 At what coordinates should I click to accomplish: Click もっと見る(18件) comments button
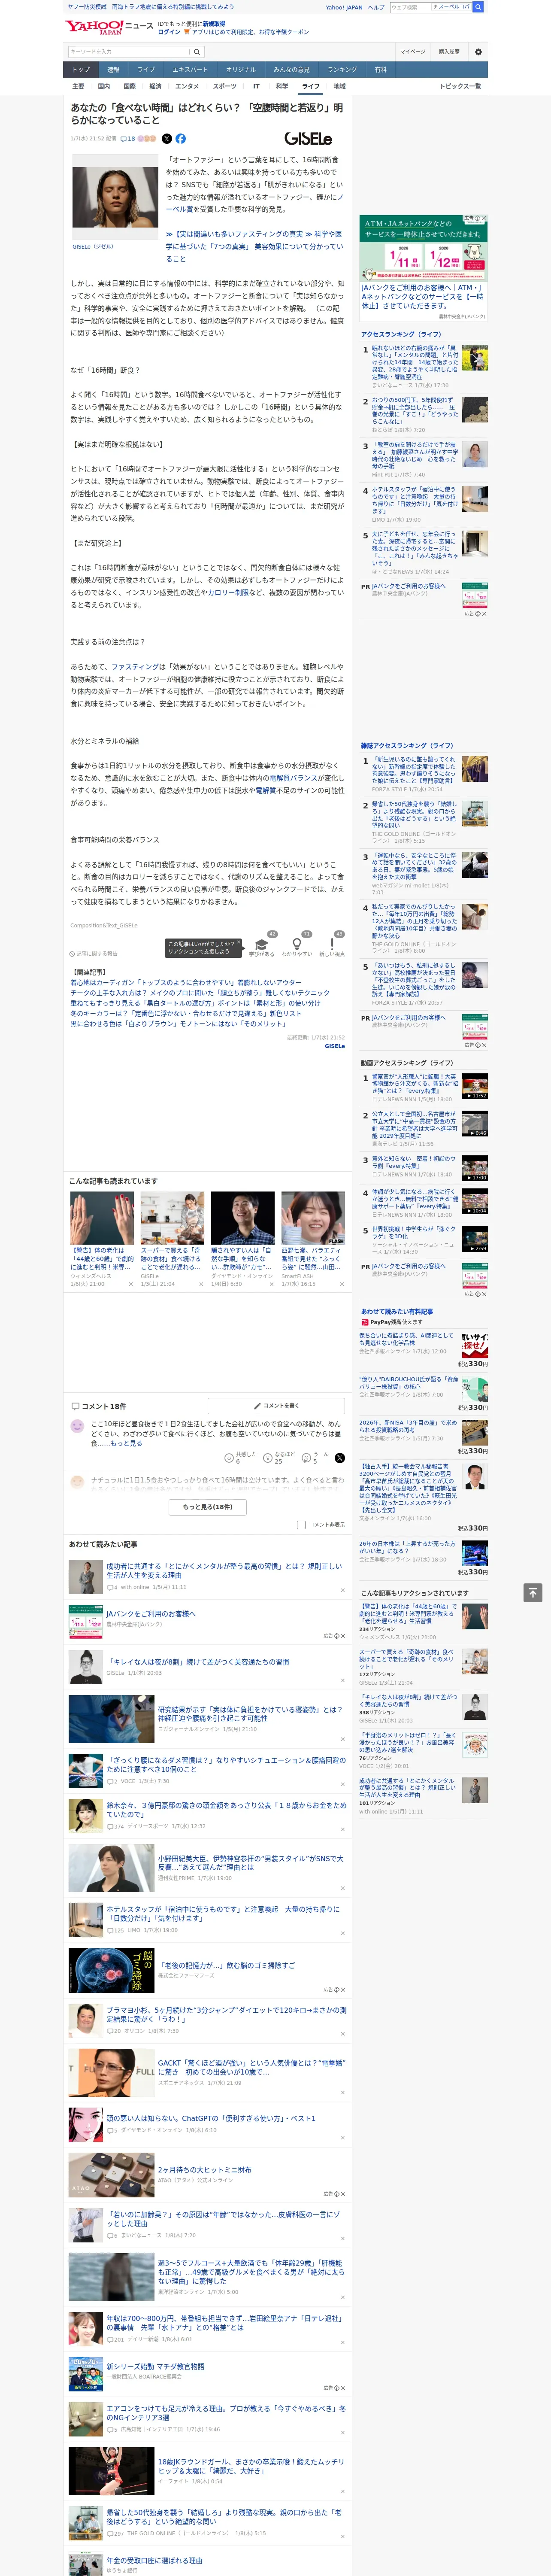tap(208, 1506)
